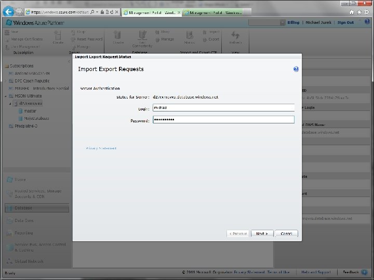Click the Manage Certificates ribbon item

[24, 39]
